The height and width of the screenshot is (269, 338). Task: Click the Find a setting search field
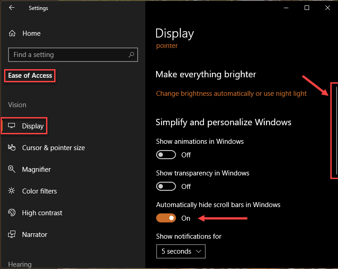pos(73,55)
